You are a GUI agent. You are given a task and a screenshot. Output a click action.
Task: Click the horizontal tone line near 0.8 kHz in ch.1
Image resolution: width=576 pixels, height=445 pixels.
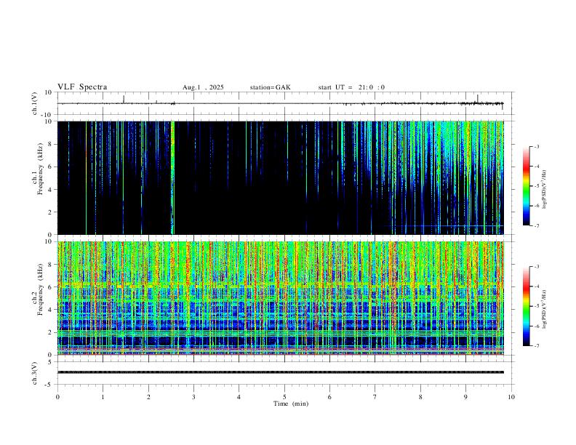(444, 226)
